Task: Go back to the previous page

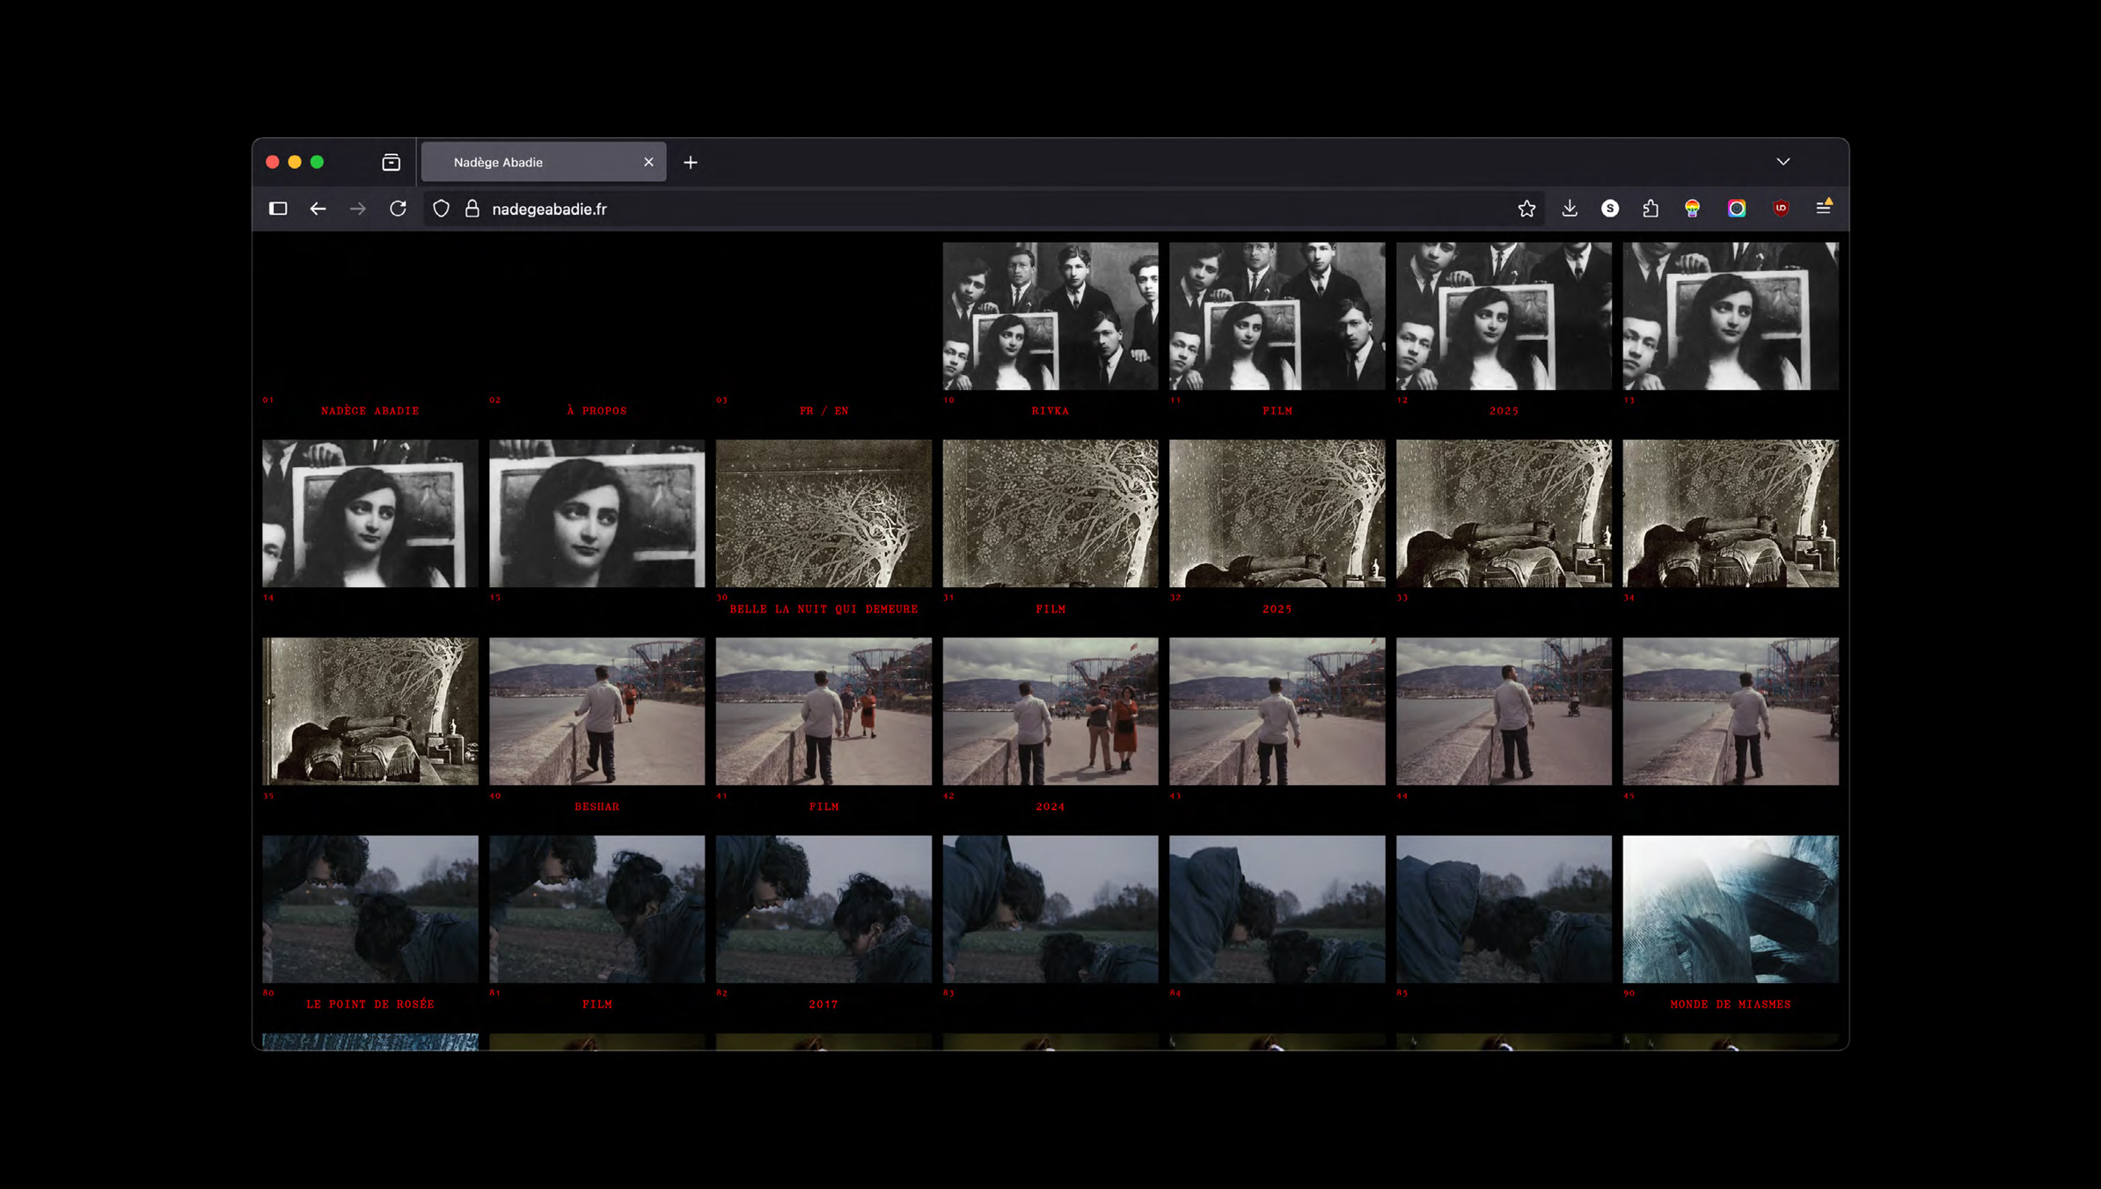Action: click(318, 209)
